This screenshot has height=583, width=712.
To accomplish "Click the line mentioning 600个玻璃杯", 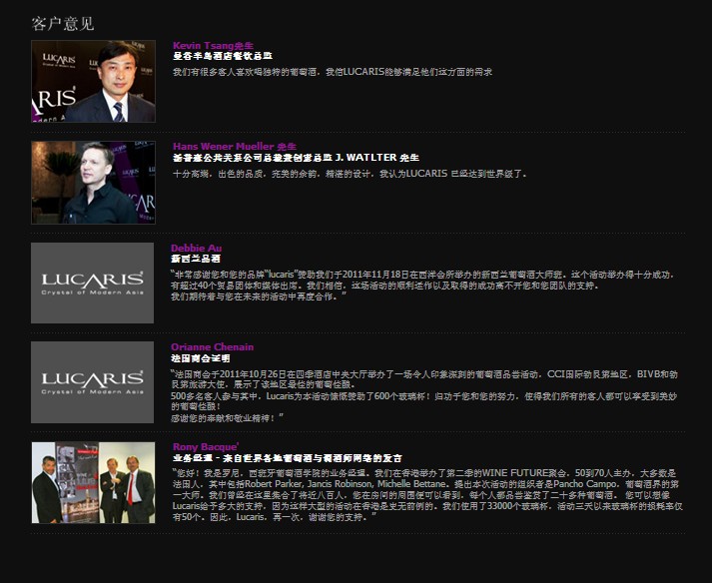I will (x=423, y=396).
